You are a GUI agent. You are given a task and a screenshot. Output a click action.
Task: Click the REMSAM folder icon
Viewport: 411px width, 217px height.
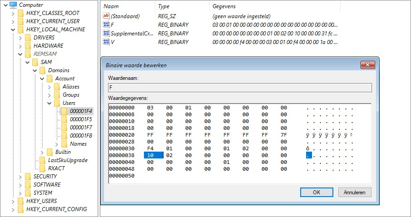28,54
